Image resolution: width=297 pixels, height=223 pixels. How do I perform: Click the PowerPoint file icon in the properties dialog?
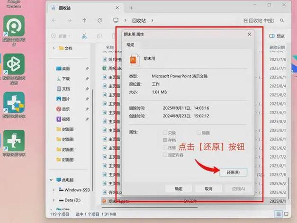pyautogui.click(x=135, y=60)
